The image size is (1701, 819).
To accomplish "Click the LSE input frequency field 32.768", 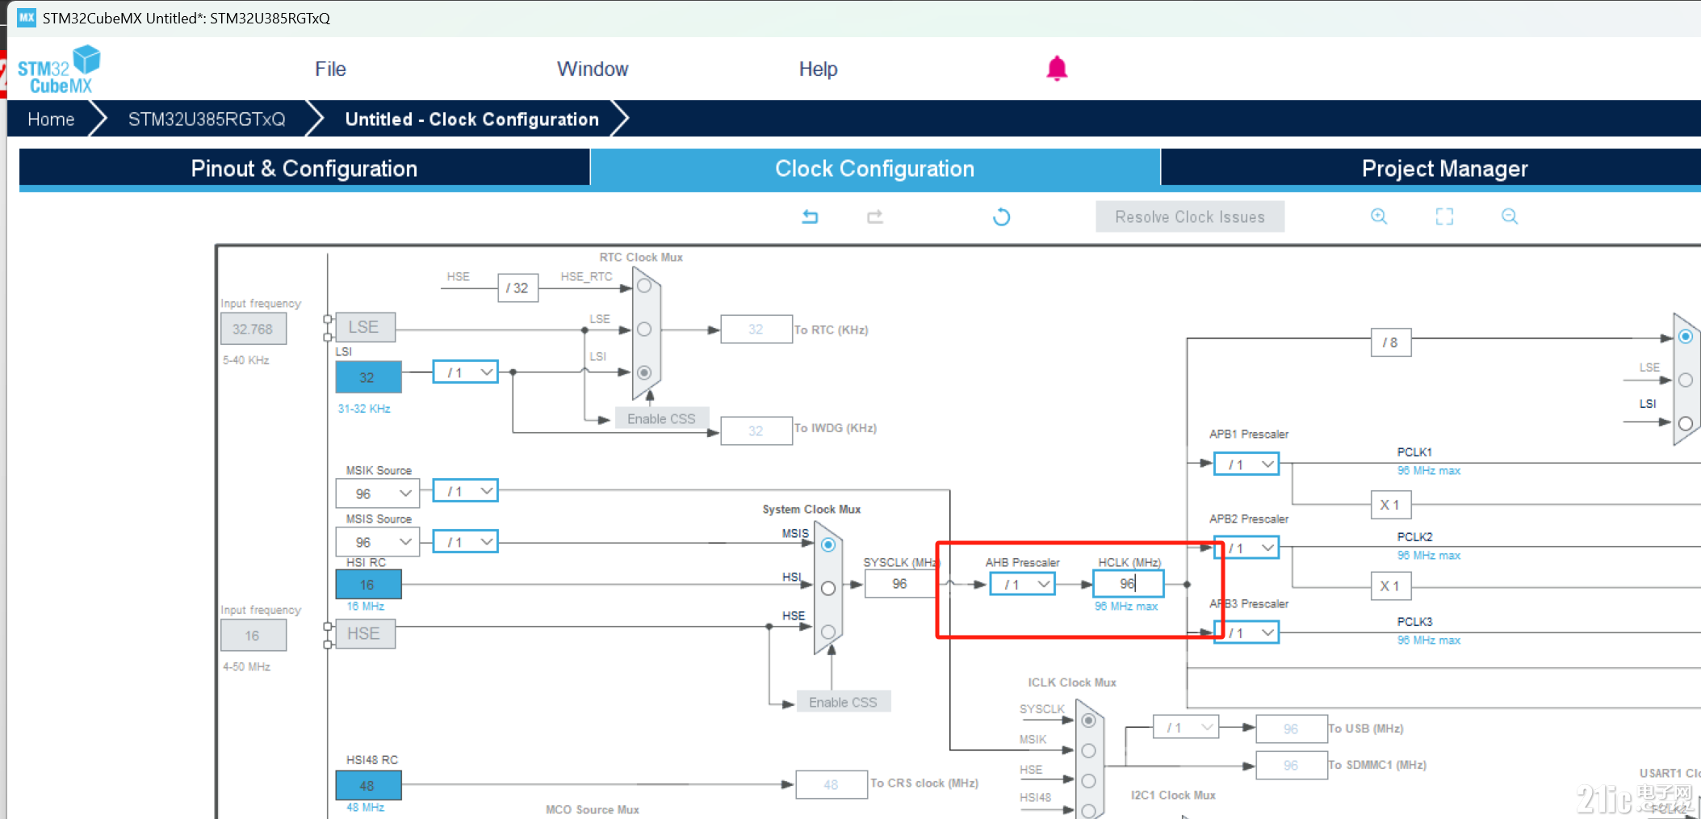I will pos(253,329).
